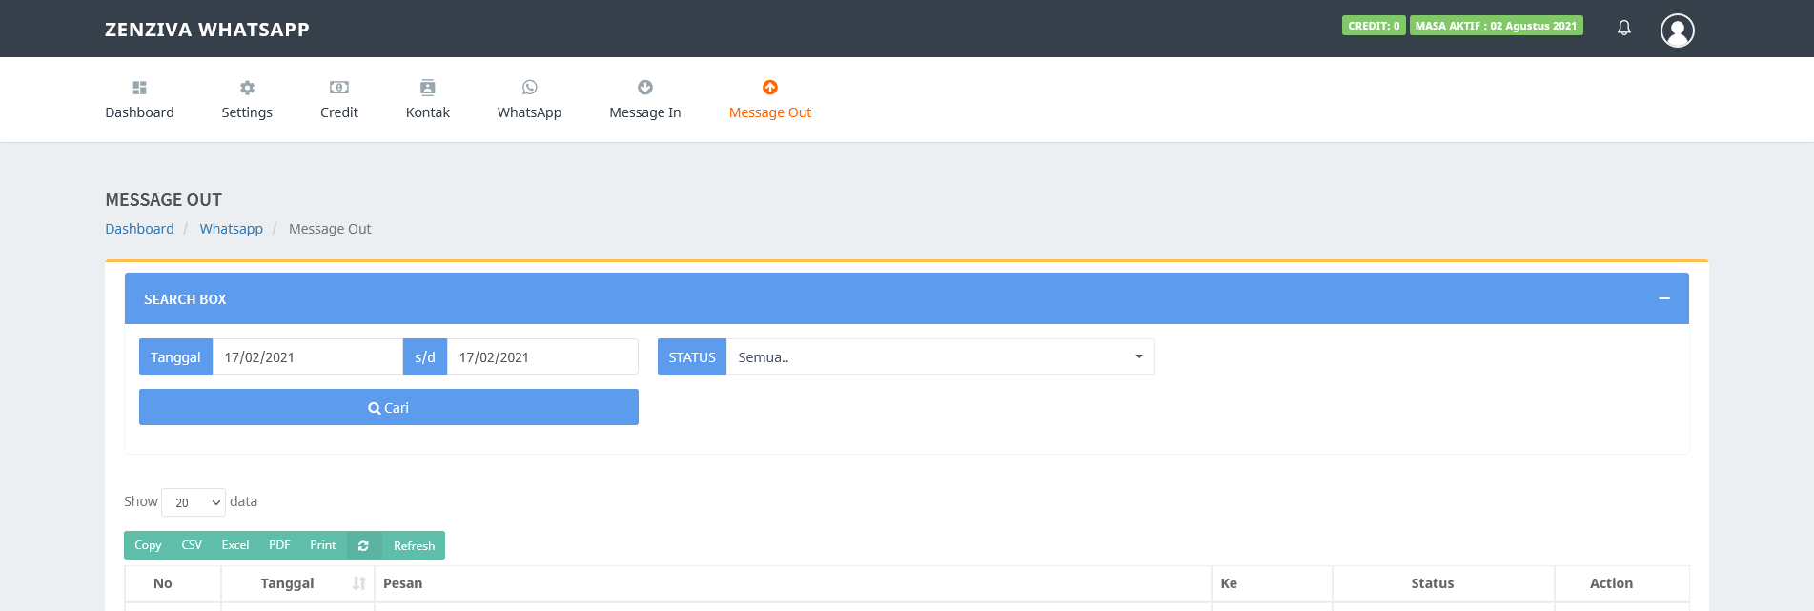
Task: Click the Cari search button
Action: (389, 407)
